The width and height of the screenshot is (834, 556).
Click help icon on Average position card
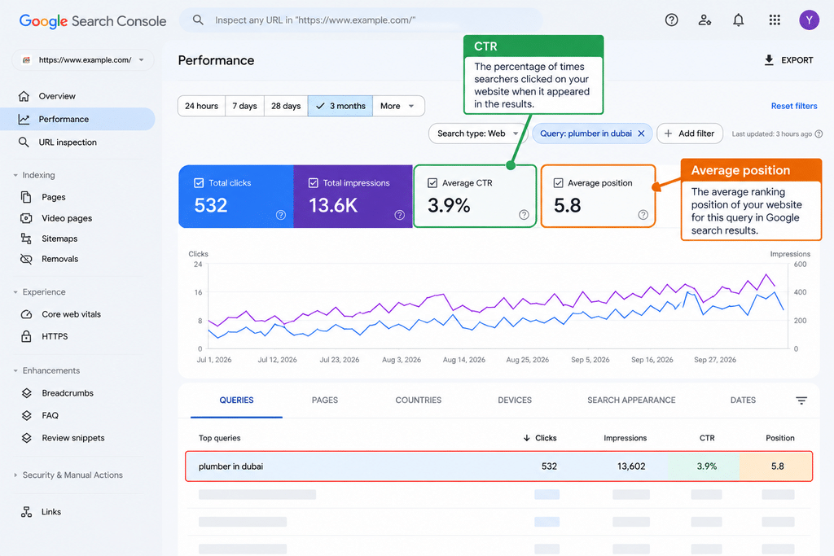click(x=643, y=215)
